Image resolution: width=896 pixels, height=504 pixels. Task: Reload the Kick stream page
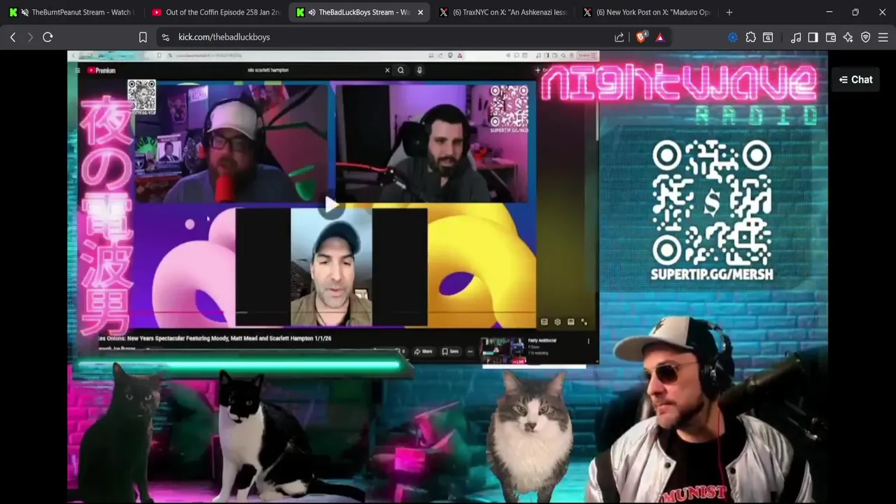coord(48,37)
